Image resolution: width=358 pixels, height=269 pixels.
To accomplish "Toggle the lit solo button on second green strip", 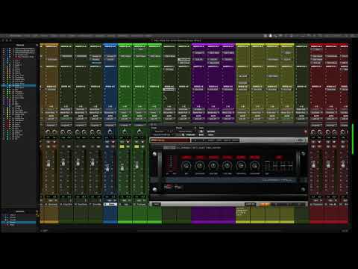I will click(136, 146).
